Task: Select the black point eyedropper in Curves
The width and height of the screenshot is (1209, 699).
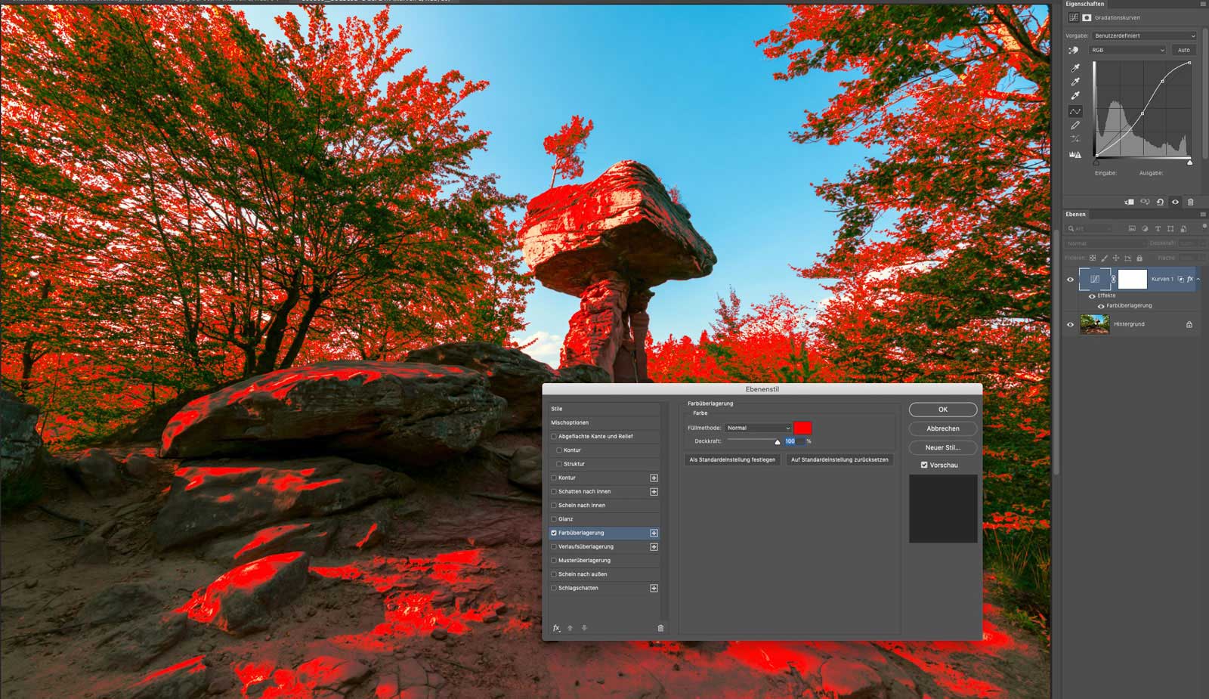Action: tap(1075, 68)
